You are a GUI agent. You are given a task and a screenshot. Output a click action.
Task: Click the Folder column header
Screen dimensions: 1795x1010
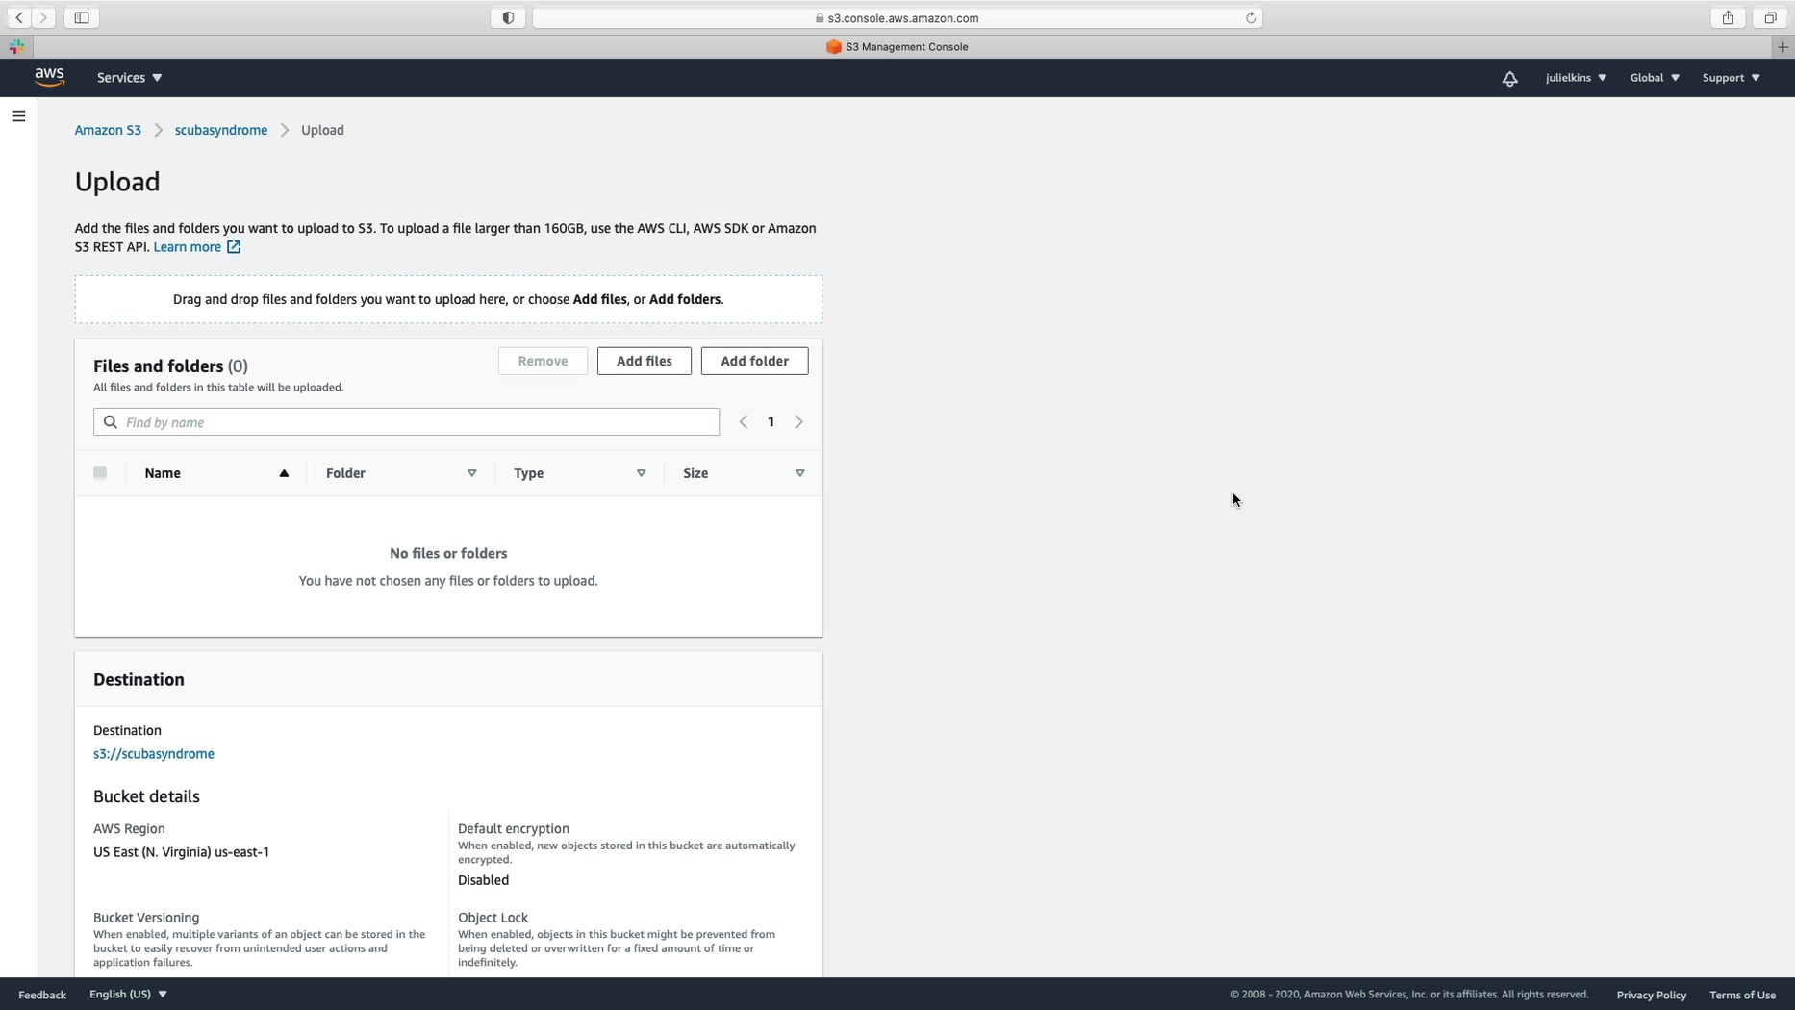point(345,473)
